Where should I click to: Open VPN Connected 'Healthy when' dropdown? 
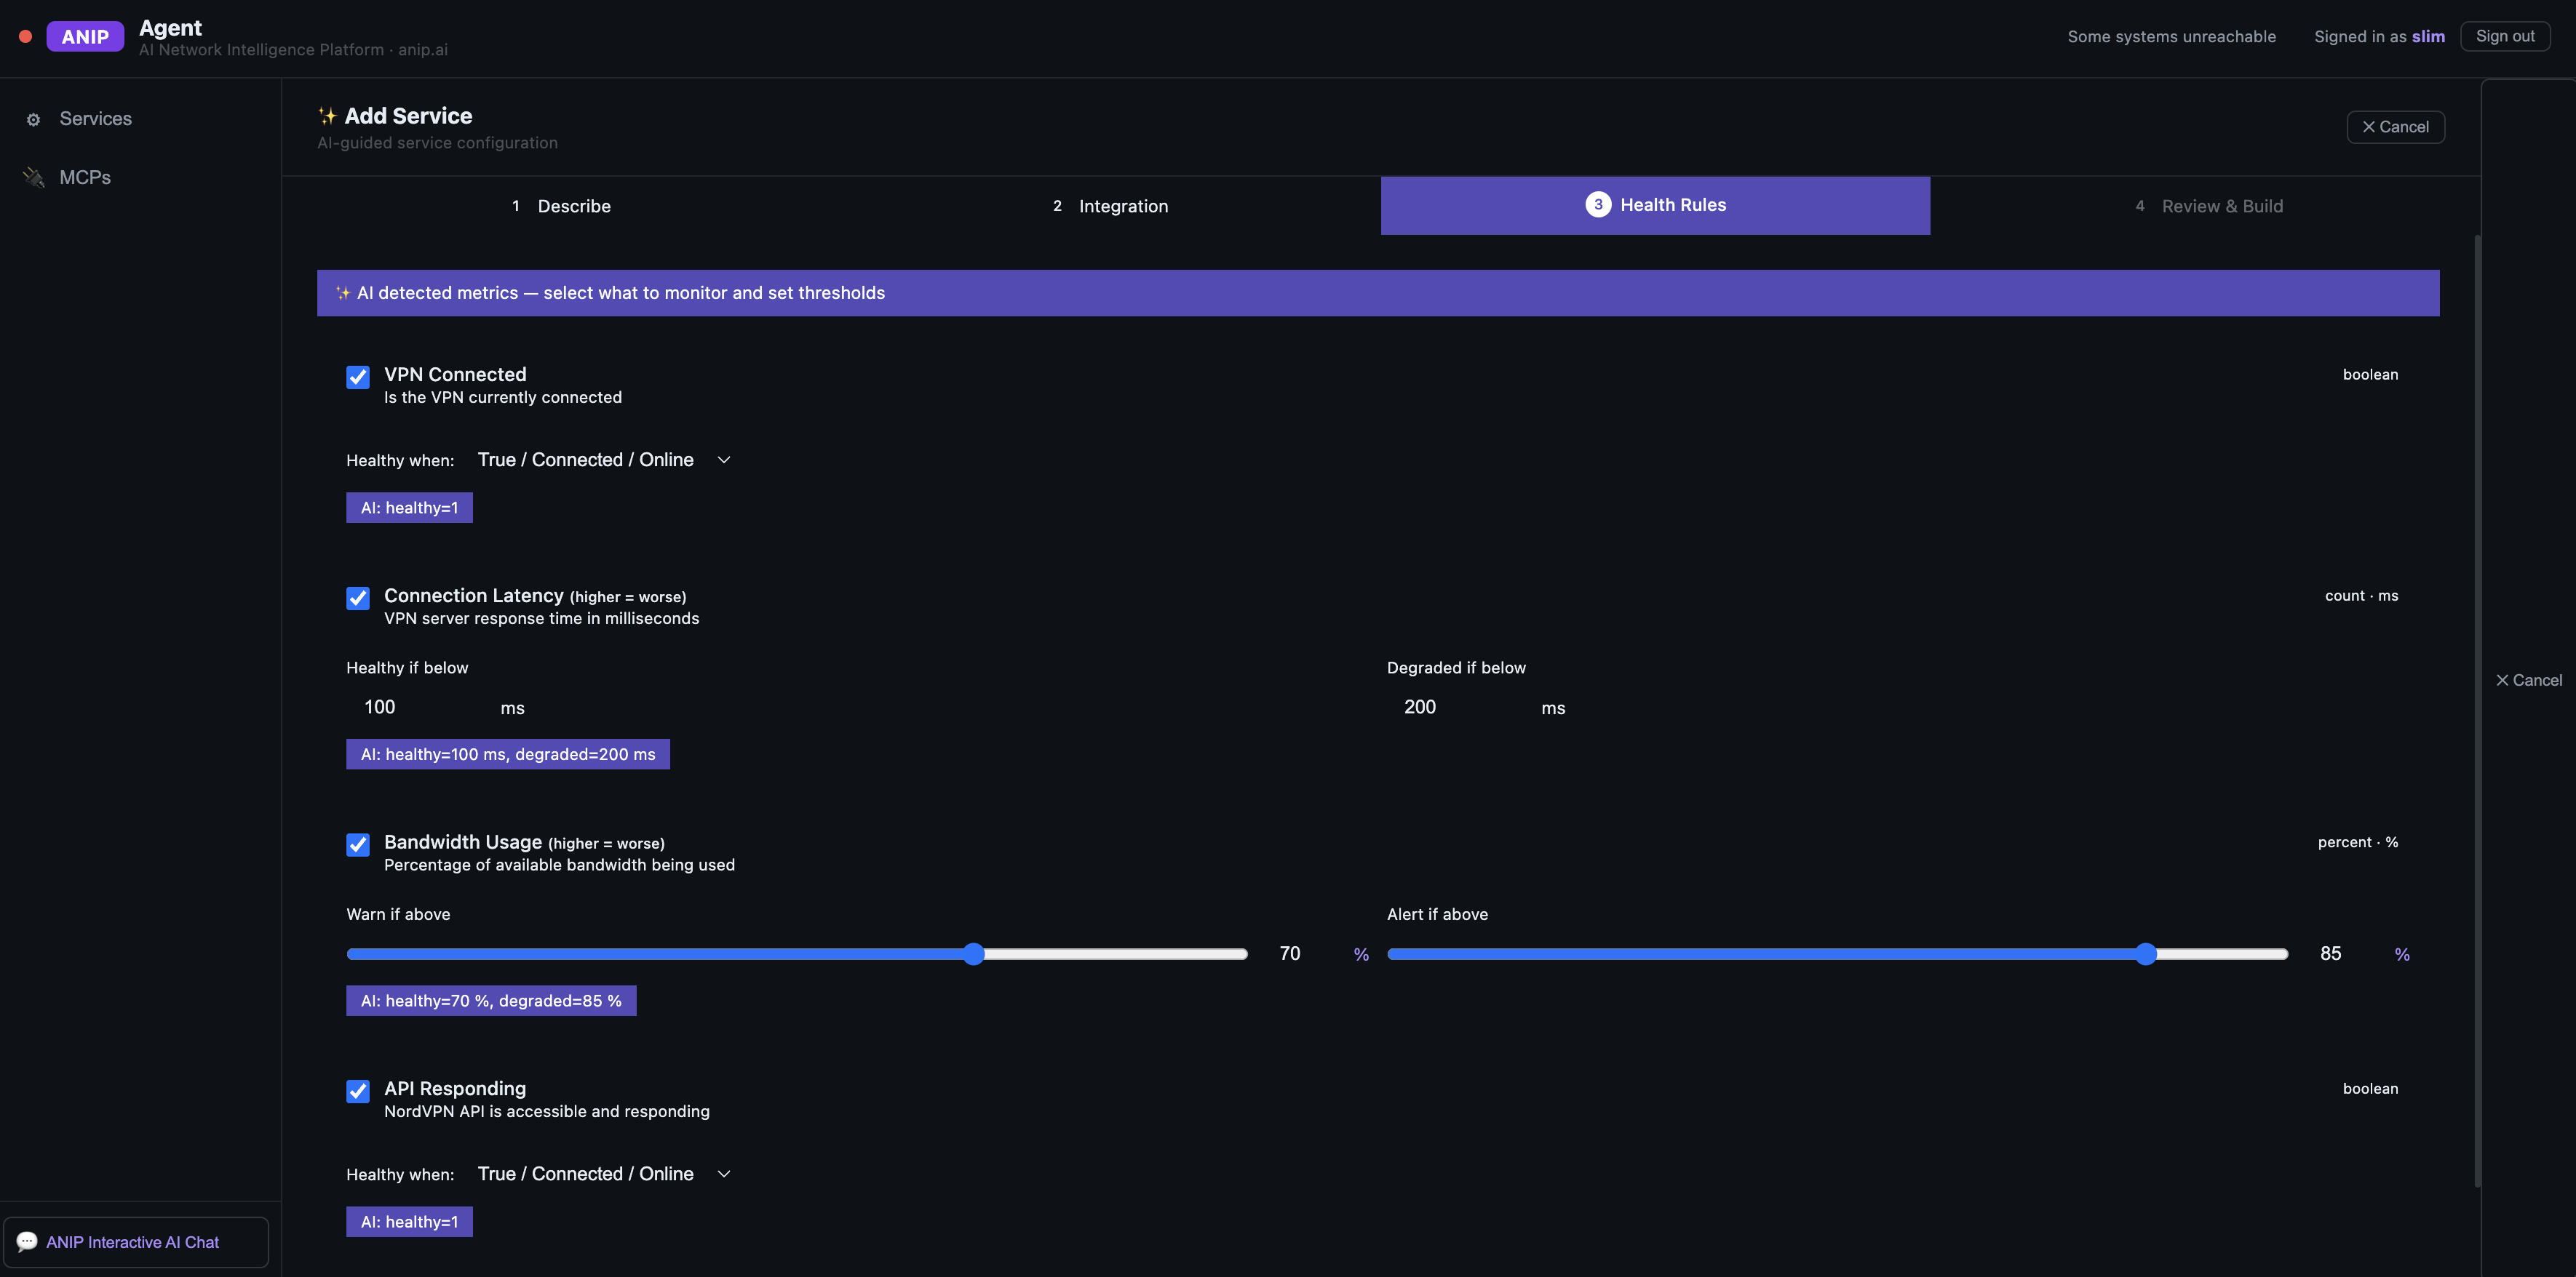coord(604,460)
